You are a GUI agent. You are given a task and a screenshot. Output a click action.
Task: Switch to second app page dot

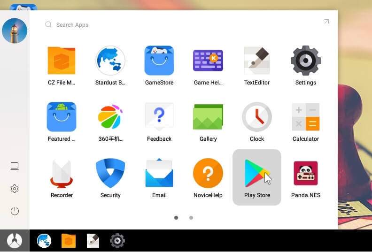coord(191,218)
